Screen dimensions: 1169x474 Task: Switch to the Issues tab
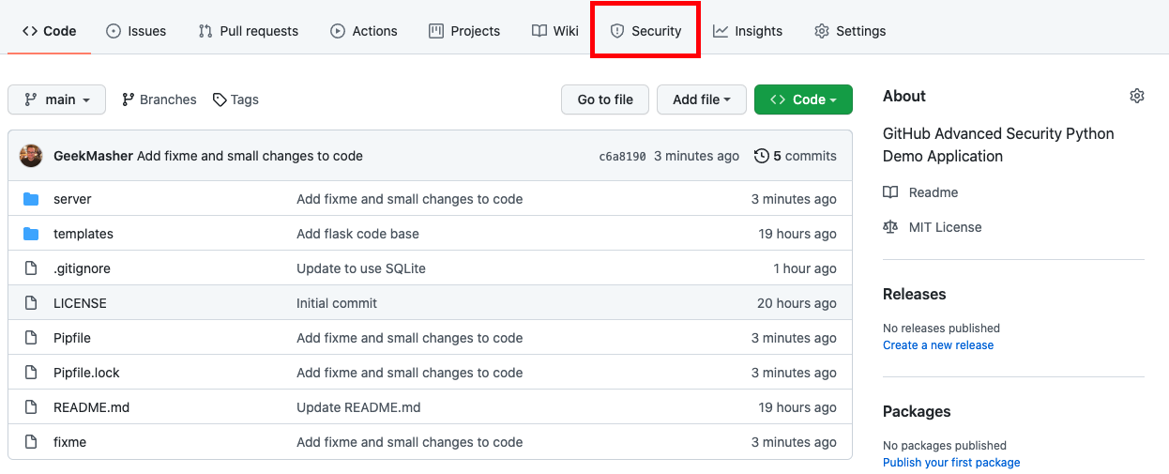pos(136,31)
